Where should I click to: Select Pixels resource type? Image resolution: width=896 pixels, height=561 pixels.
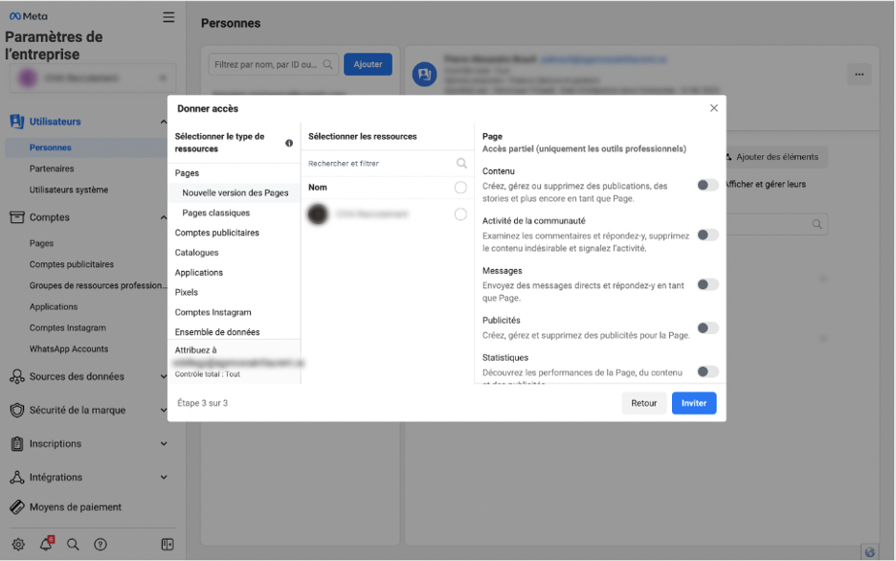pos(187,292)
